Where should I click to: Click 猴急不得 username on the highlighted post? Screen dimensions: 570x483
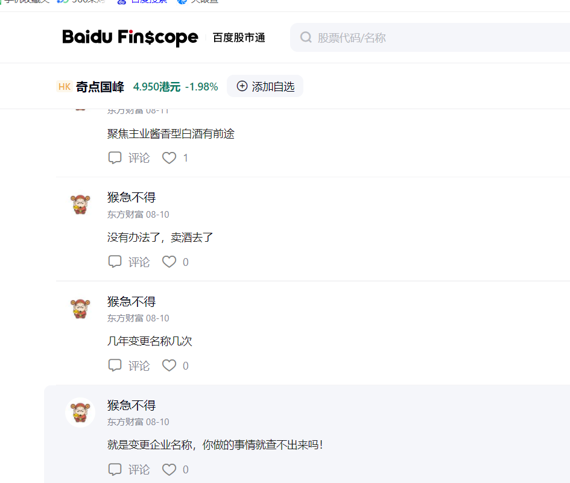click(x=131, y=405)
